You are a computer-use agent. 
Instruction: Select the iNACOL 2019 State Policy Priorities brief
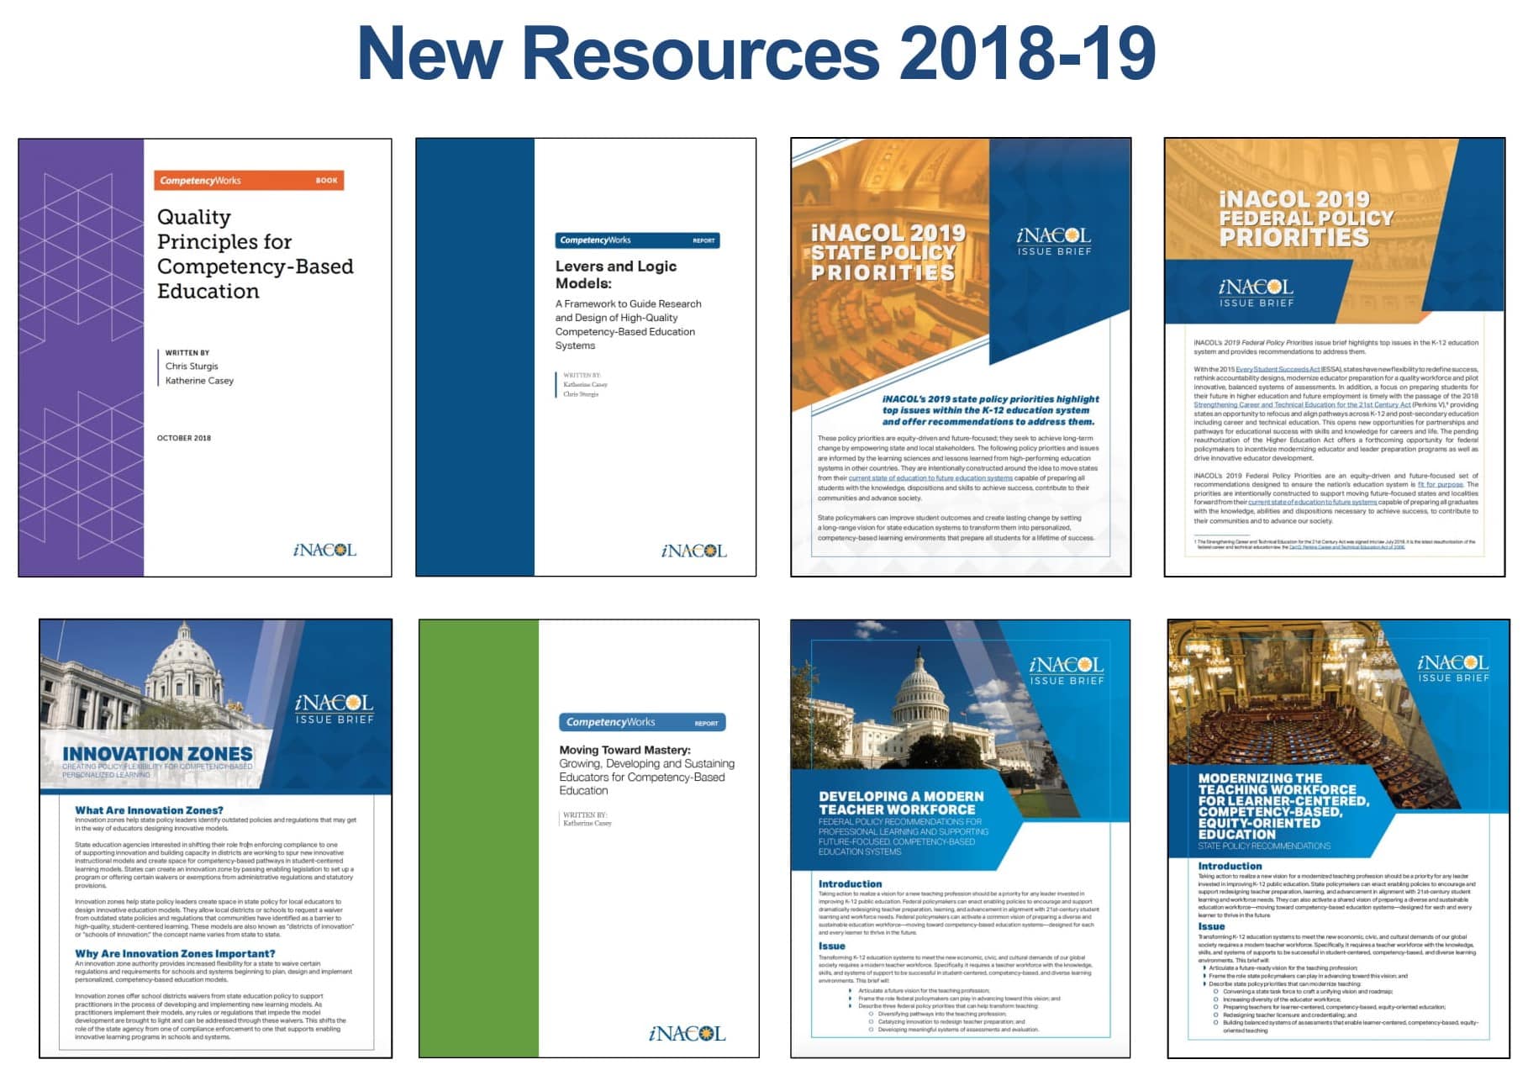961,357
